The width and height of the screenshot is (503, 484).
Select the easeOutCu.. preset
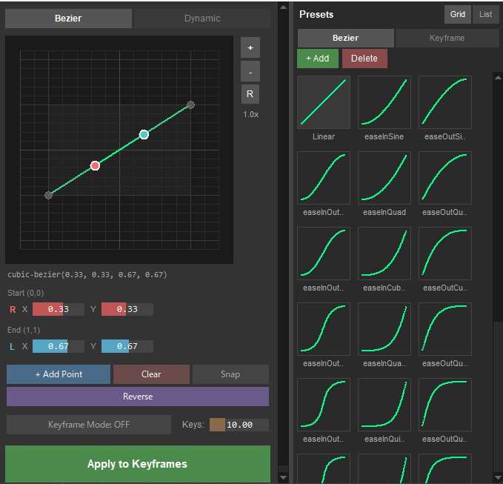coord(445,253)
